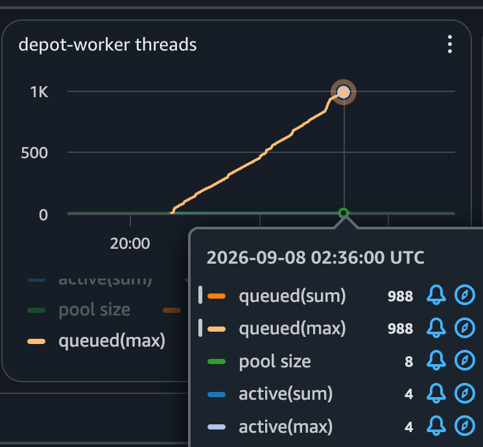Click the 500 y-axis label
The width and height of the screenshot is (483, 447).
pos(34,153)
